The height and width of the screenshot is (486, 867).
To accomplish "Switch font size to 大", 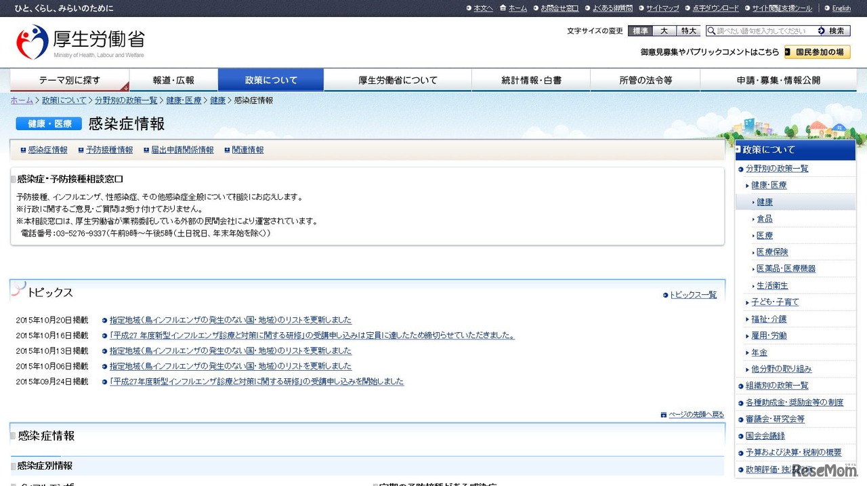I will 665,31.
